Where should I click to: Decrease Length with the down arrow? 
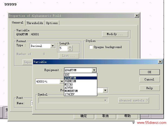tap(70, 50)
